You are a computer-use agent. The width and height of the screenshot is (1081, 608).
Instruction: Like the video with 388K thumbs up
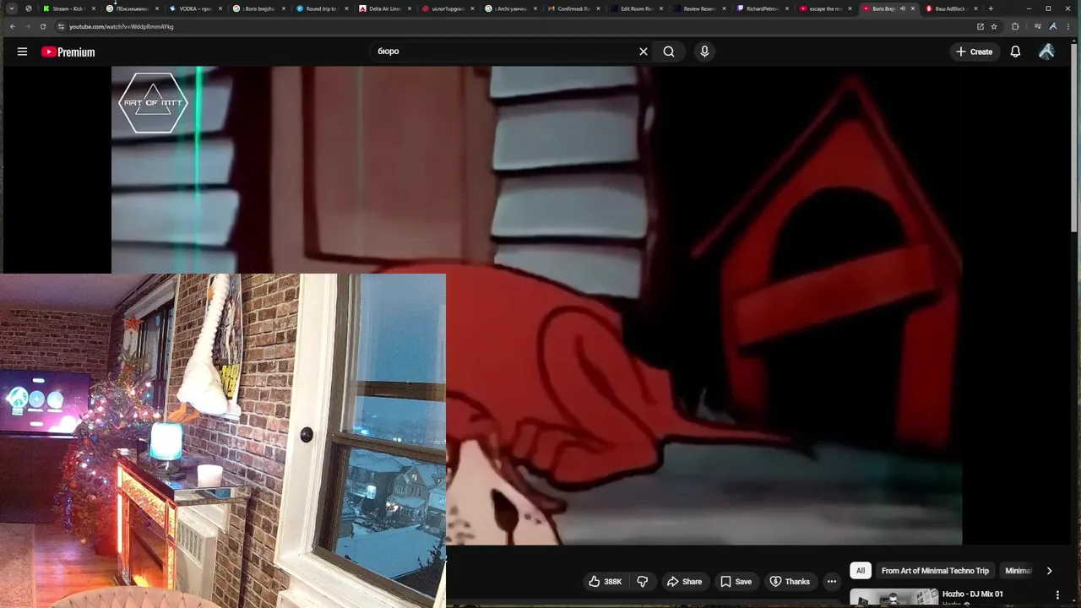606,581
